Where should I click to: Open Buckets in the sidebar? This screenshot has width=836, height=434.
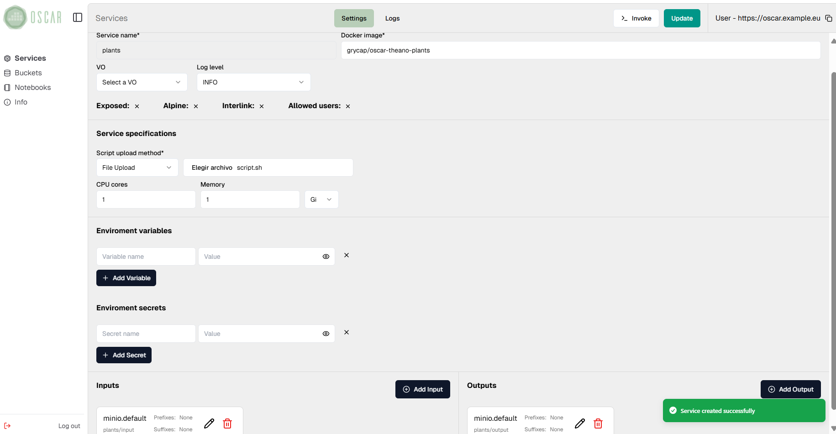coord(28,73)
